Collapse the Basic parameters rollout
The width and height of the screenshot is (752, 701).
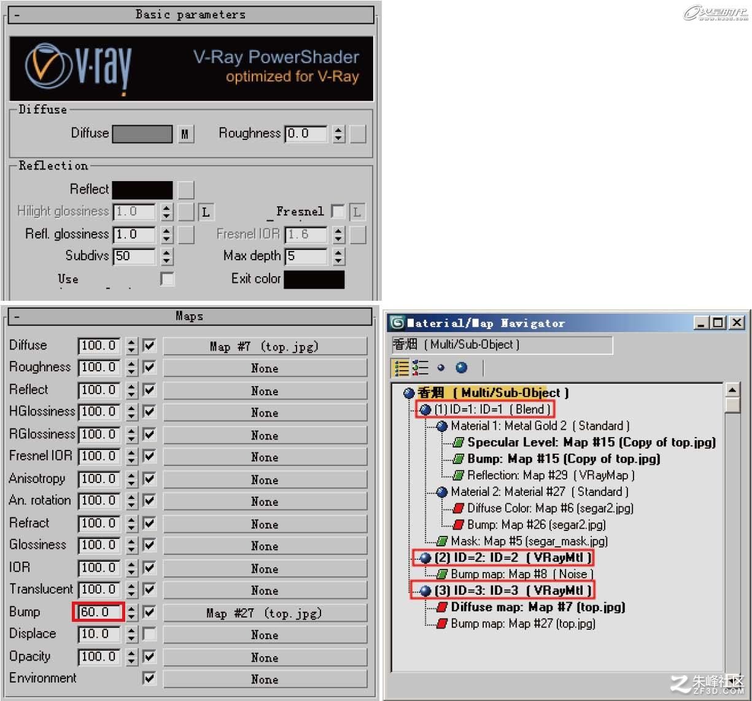coord(191,15)
